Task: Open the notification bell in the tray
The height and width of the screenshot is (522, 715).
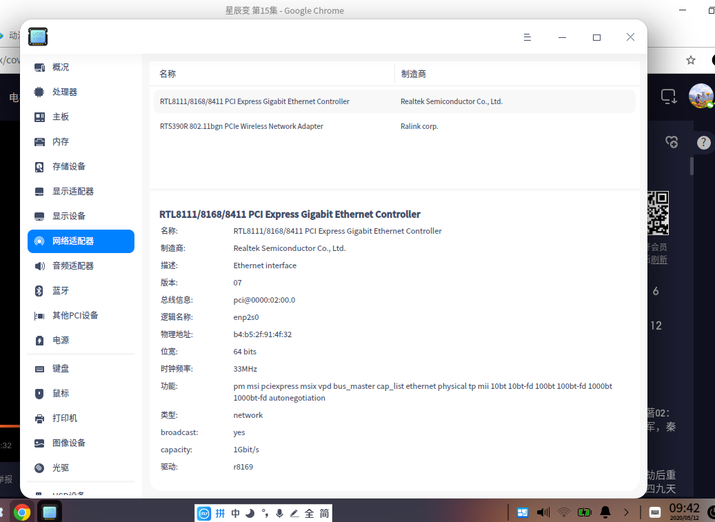Action: coord(605,512)
